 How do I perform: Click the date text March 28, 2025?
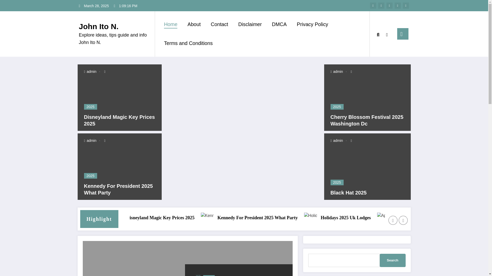click(x=96, y=6)
